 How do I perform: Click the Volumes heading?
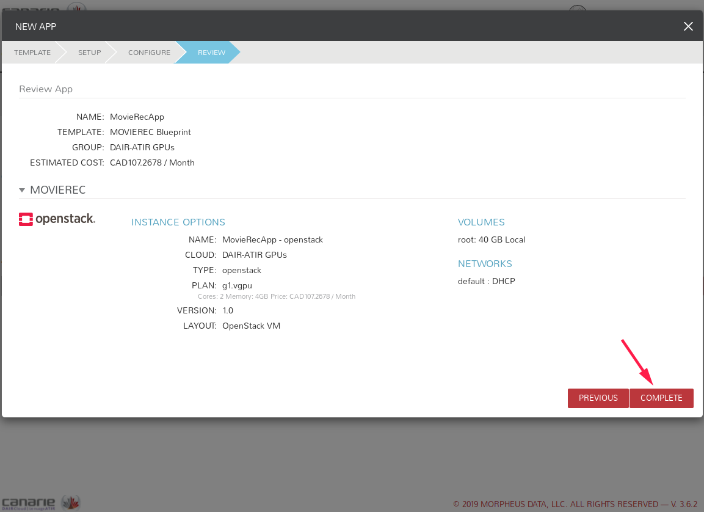481,222
